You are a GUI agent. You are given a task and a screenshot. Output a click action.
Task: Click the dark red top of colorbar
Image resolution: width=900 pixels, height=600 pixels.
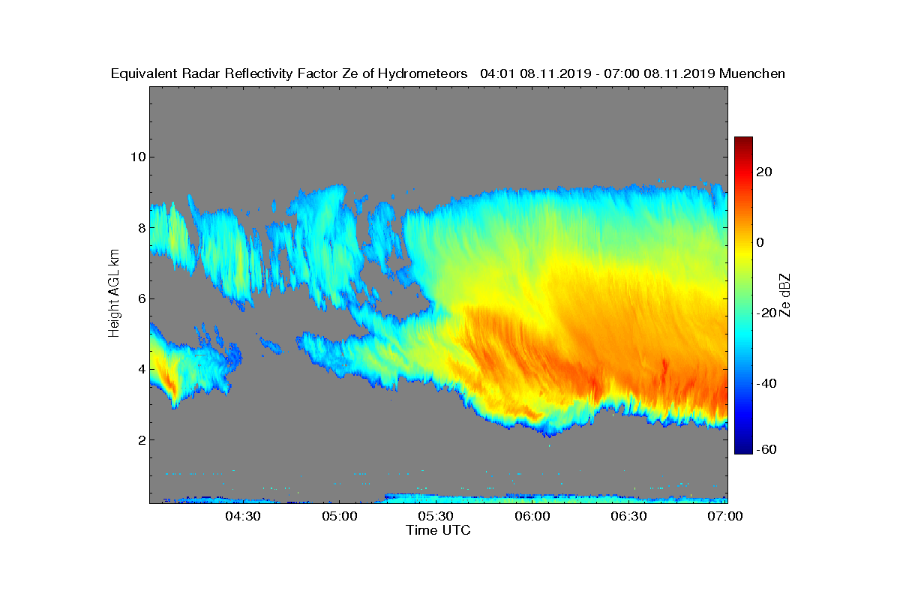pos(743,141)
